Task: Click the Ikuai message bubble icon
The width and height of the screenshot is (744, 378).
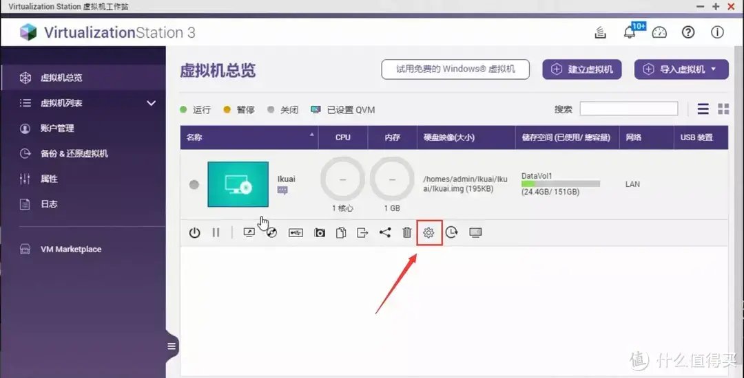Action: point(282,190)
